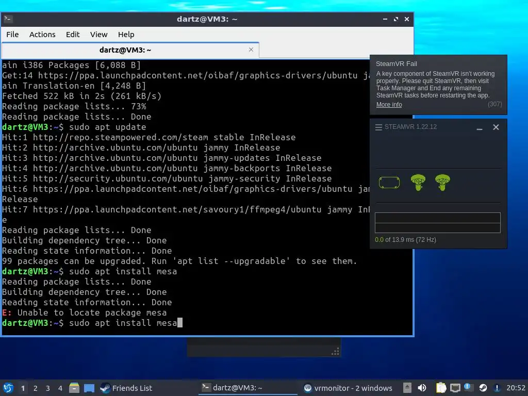Open the terminal Actions menu
This screenshot has width=528, height=396.
42,35
